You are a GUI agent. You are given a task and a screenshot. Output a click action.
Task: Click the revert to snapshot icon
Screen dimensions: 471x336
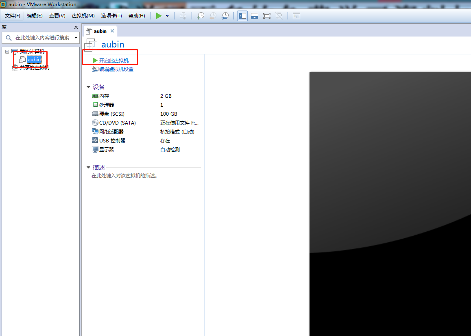point(213,16)
